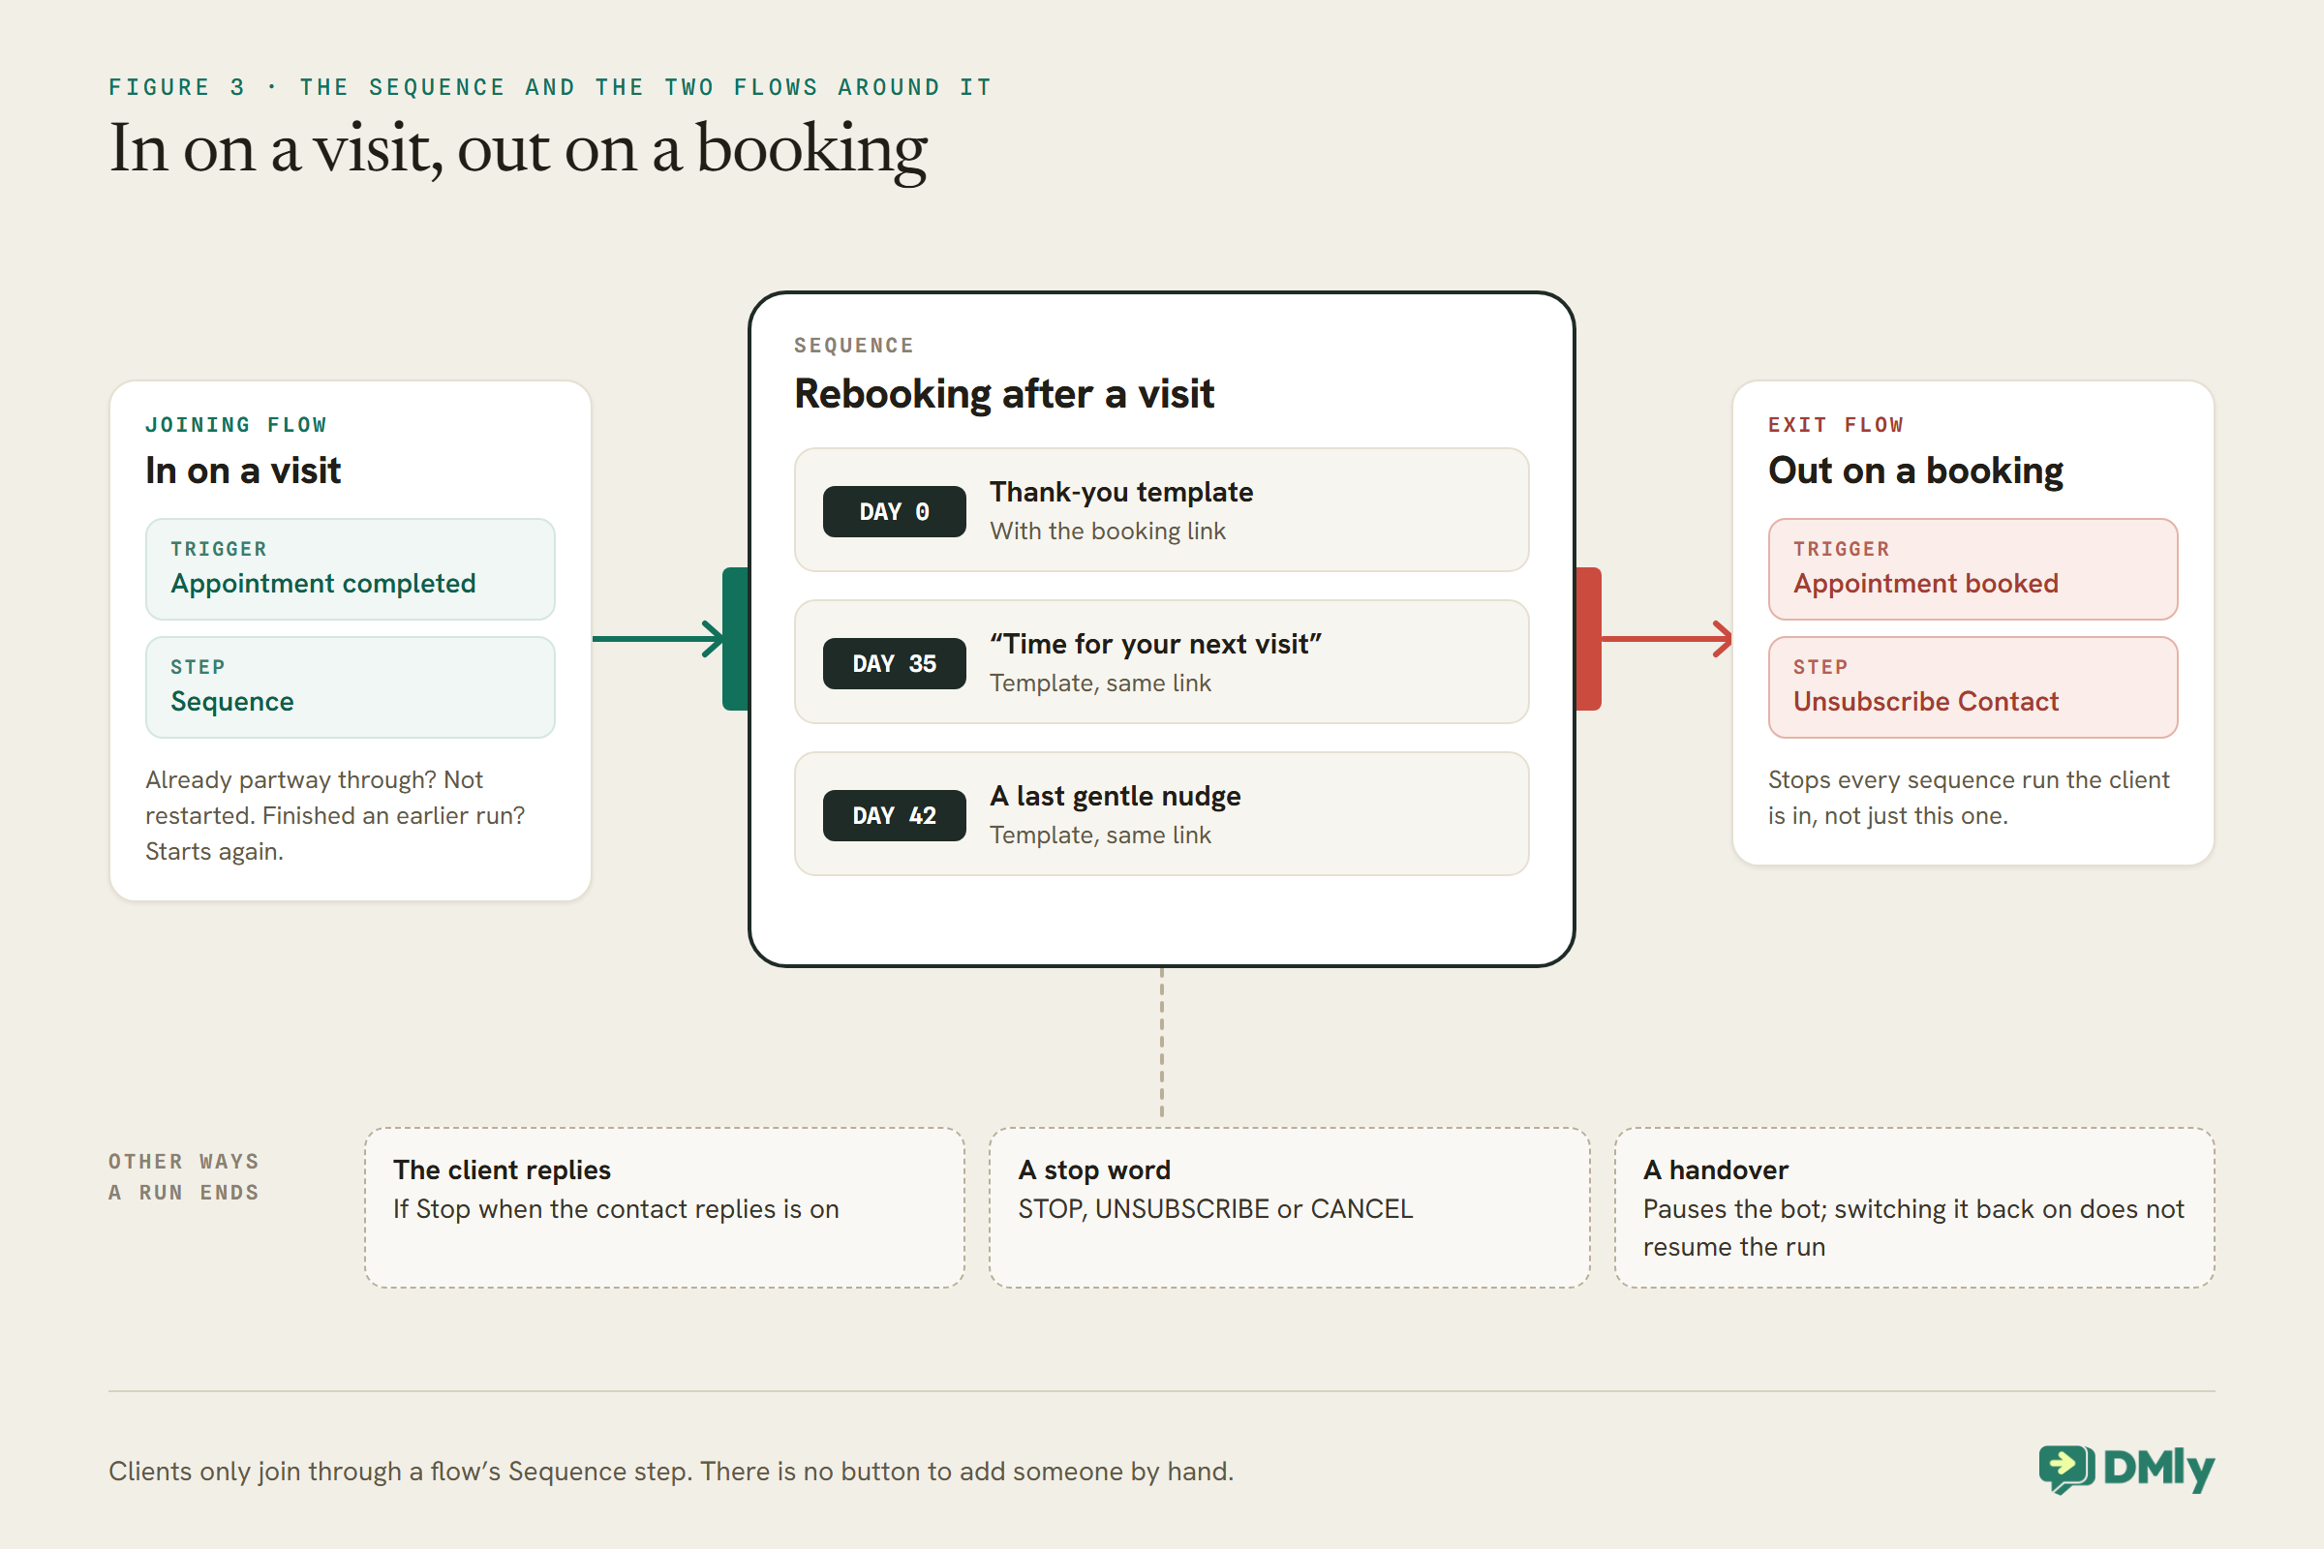Select the A stop word card

1290,1207
